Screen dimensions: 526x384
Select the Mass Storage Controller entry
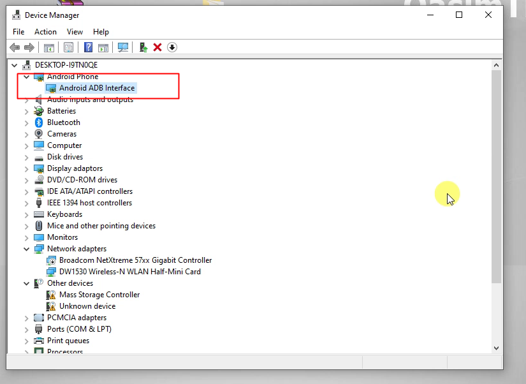tap(99, 295)
